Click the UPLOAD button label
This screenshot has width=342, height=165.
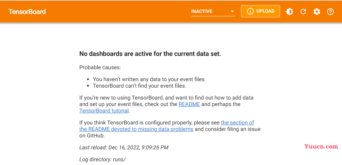tap(265, 11)
